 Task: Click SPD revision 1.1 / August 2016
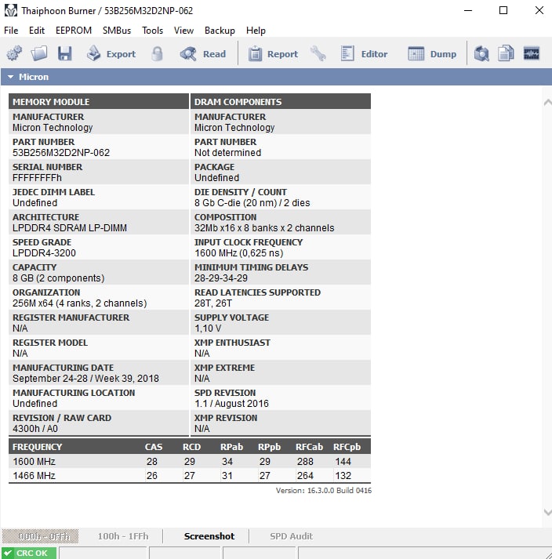[x=231, y=404]
